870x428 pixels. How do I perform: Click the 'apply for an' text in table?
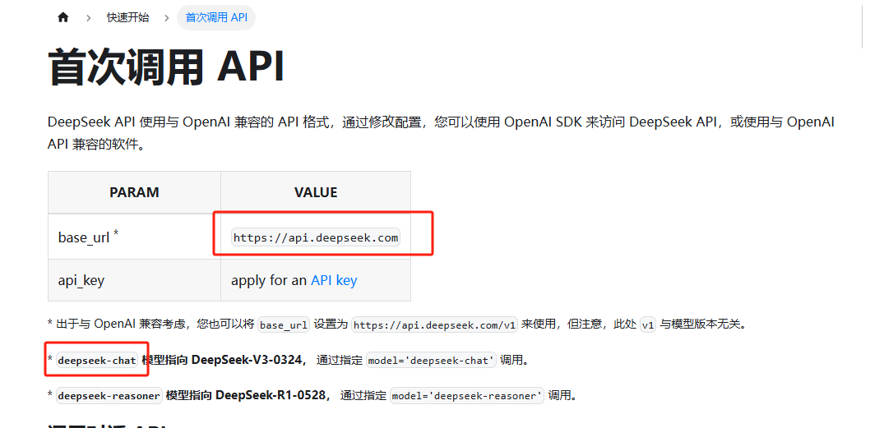click(269, 280)
